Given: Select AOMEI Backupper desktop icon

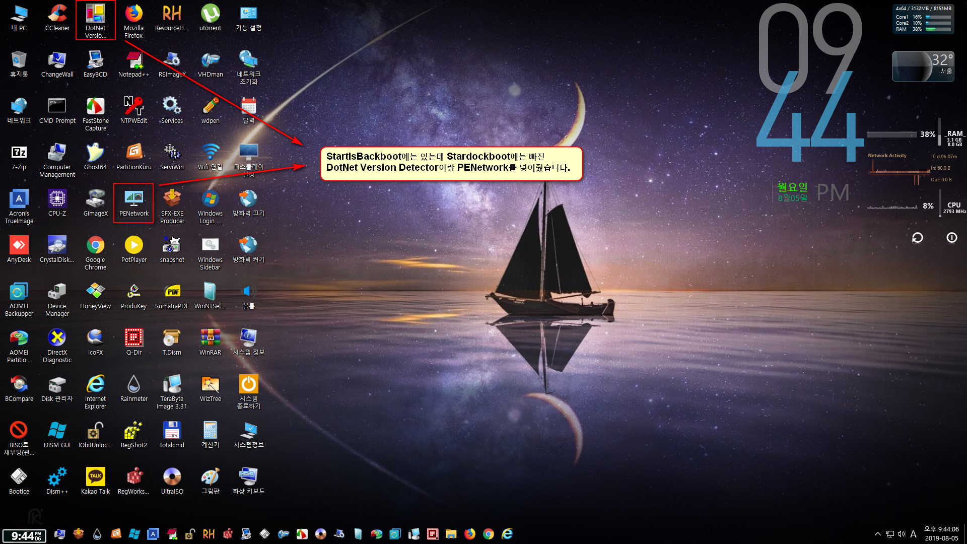Looking at the screenshot, I should click(x=19, y=299).
